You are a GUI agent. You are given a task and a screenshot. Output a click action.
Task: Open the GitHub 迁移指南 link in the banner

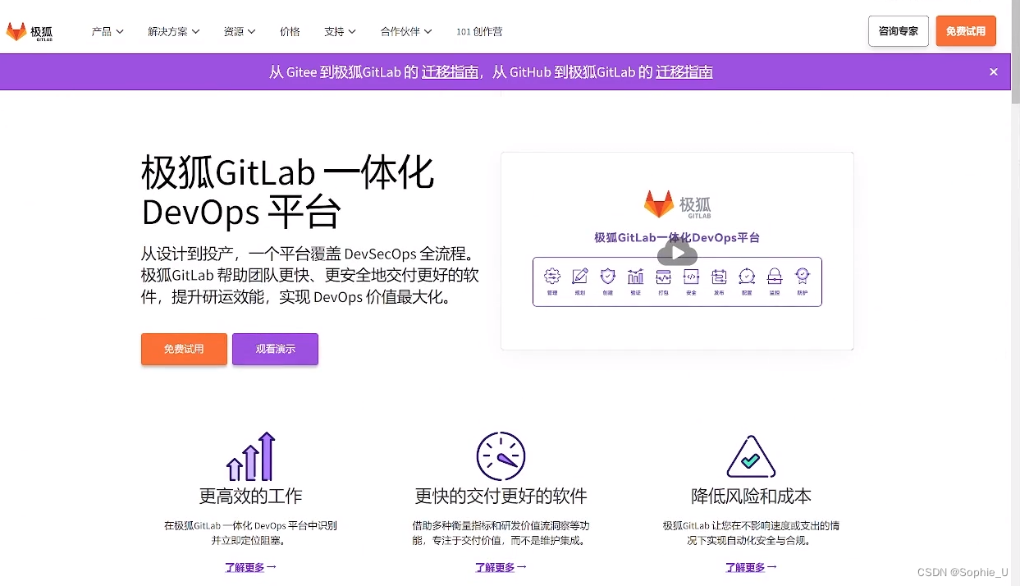point(684,72)
